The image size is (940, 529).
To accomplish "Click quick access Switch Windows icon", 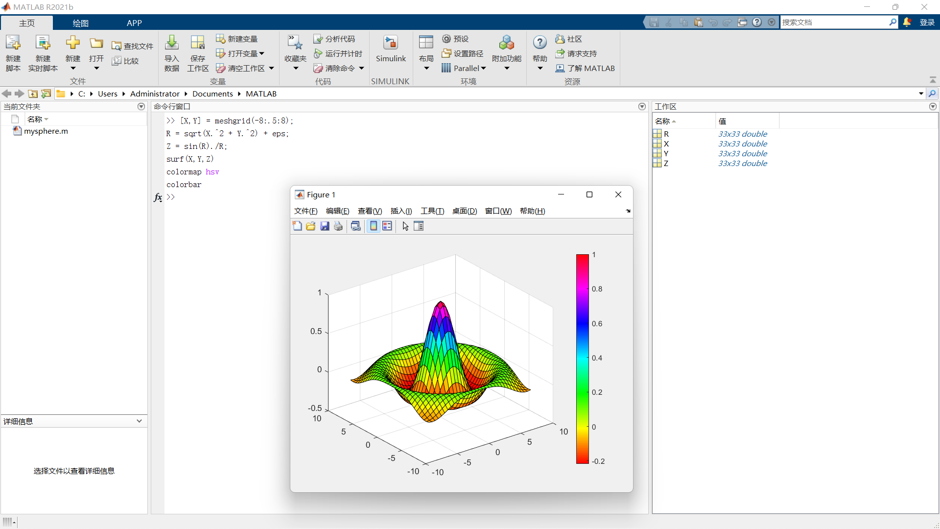I will (742, 22).
